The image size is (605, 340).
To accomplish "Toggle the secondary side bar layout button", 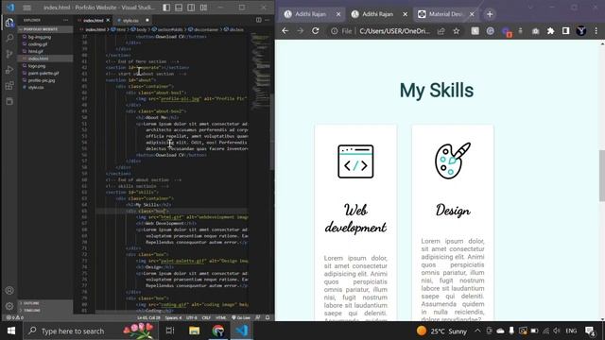I will point(191,8).
